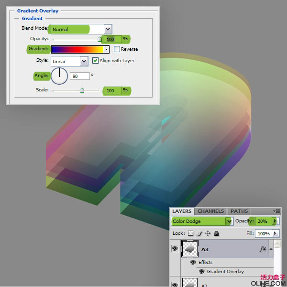Open the Style dropdown showing Linear
Image resolution: width=287 pixels, height=287 pixels.
pos(69,61)
